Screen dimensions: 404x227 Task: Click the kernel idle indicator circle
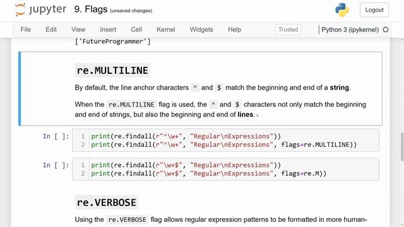tap(386, 30)
